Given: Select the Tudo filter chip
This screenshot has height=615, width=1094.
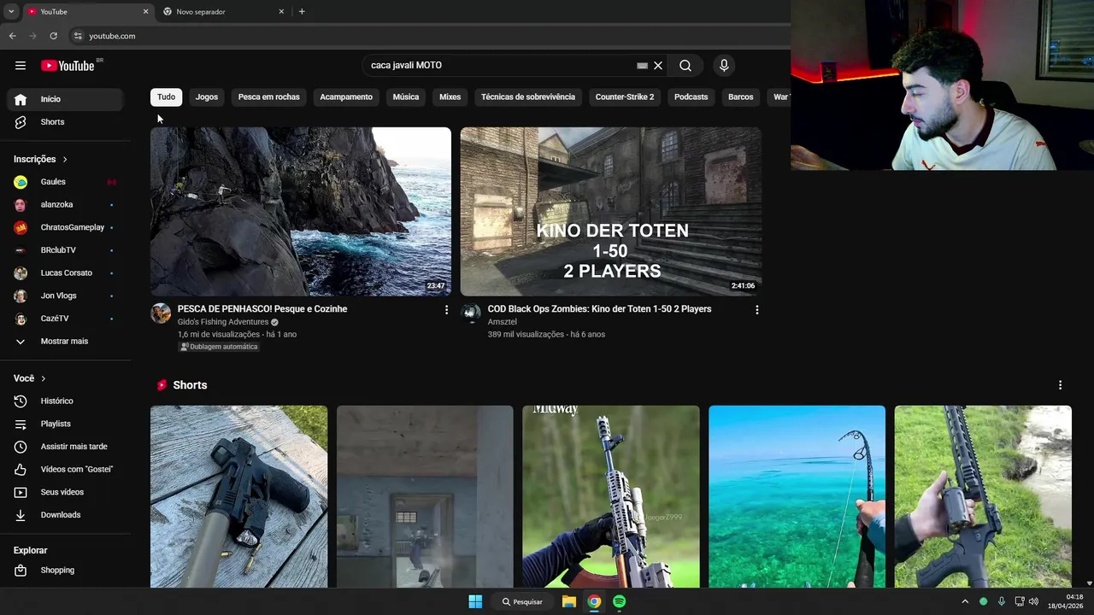Looking at the screenshot, I should (x=166, y=97).
